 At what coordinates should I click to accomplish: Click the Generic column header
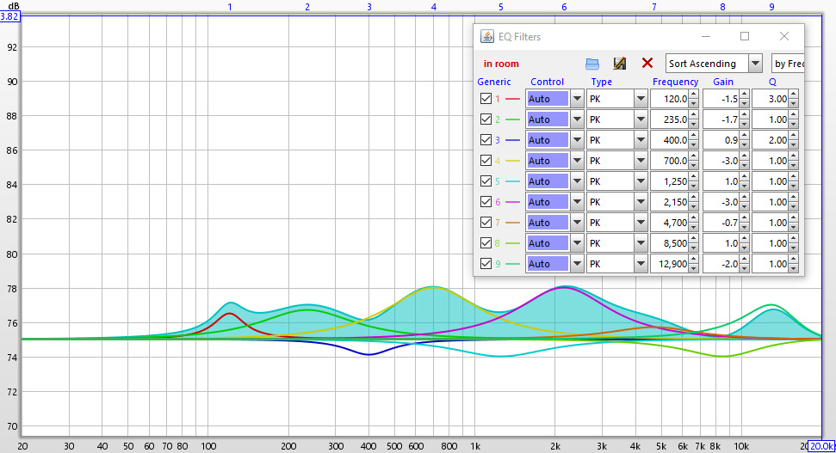coord(493,82)
